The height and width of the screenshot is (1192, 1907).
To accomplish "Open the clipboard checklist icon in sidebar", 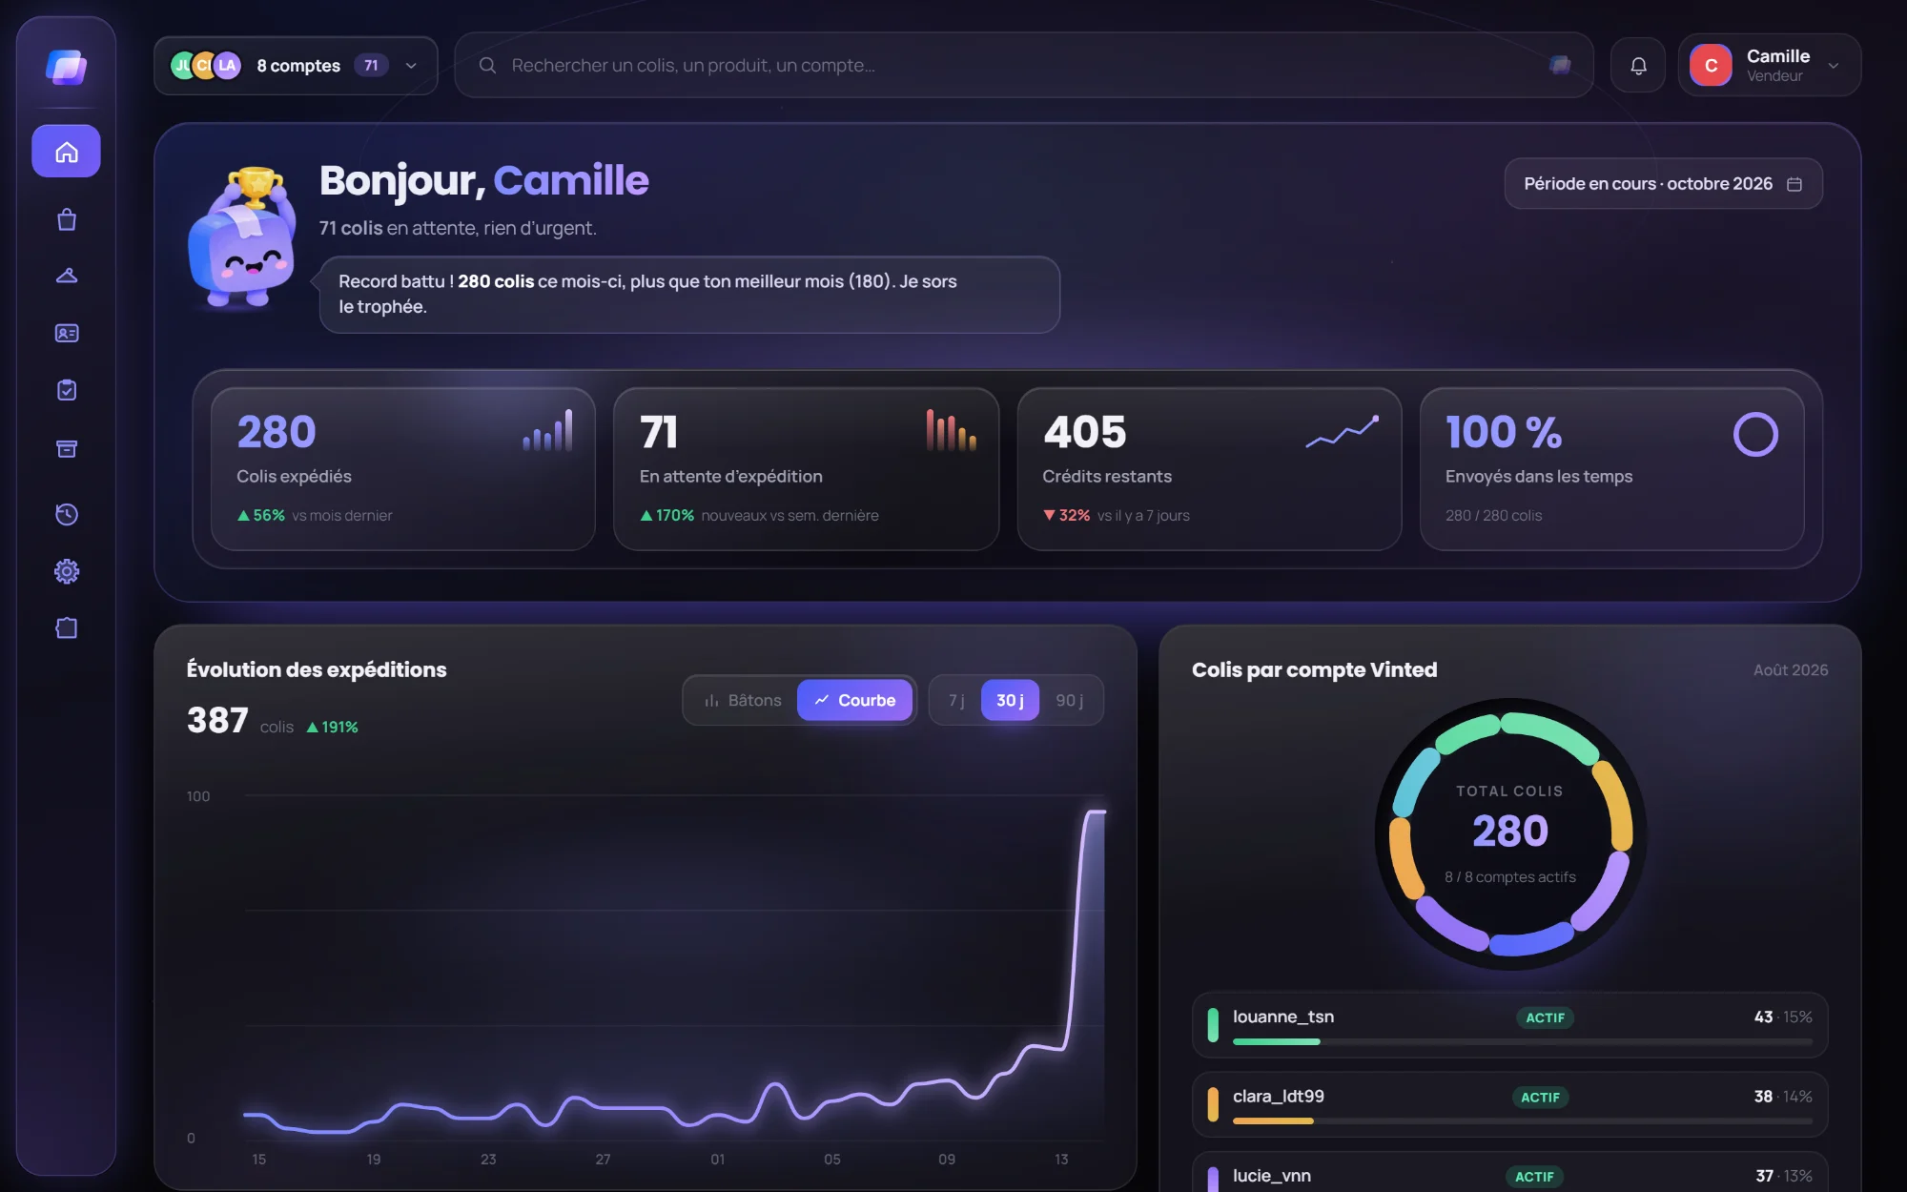I will 66,390.
